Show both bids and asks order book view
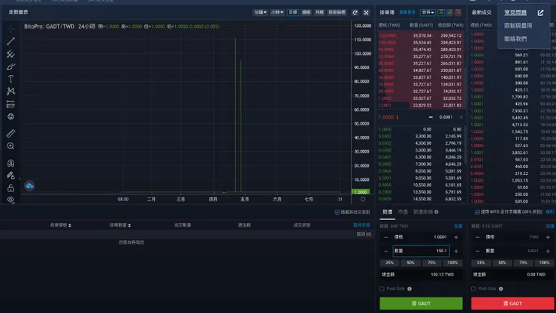556x313 pixels. tap(441, 13)
